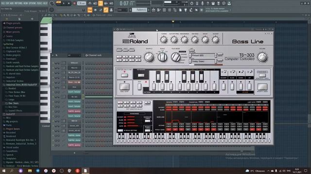Open the Channel rack view icon

[x=164, y=10]
